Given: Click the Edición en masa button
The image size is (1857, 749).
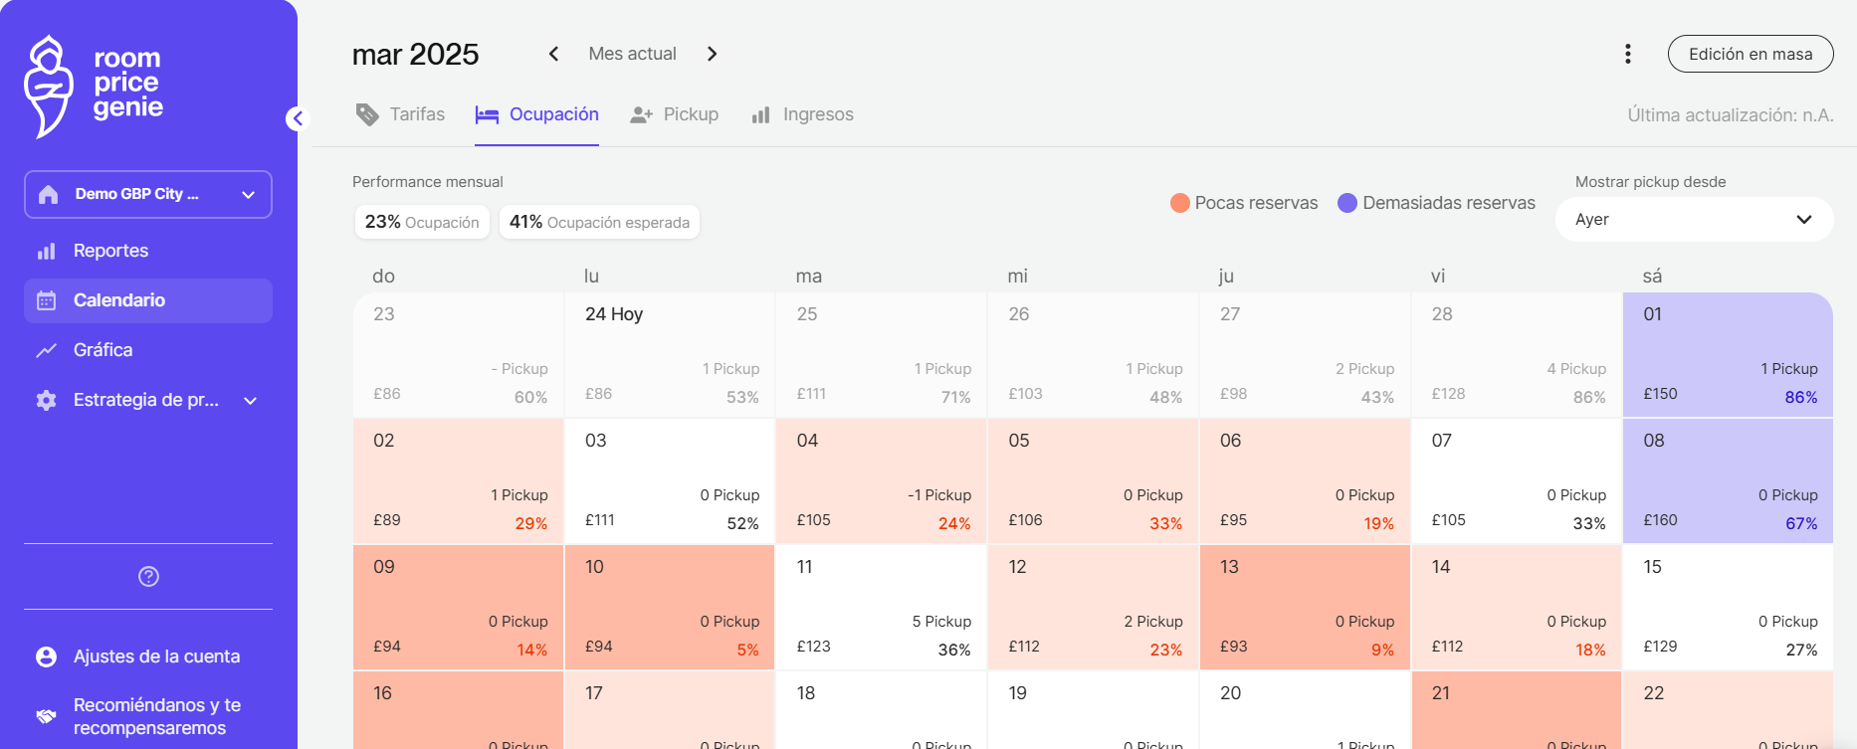Looking at the screenshot, I should click(x=1751, y=54).
